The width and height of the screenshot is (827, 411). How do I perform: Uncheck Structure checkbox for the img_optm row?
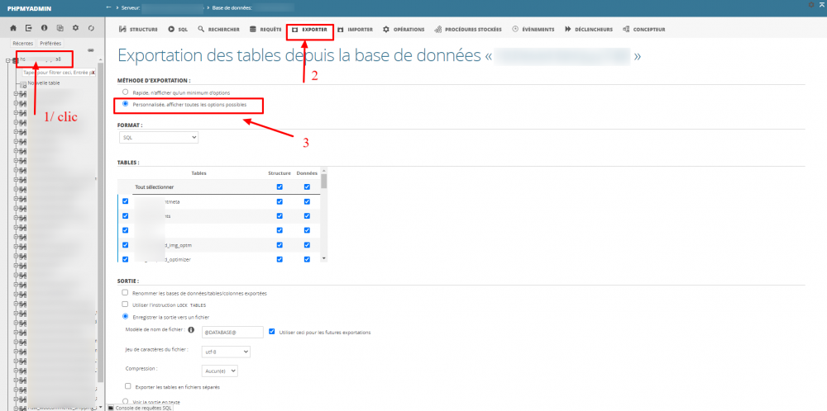(x=280, y=245)
